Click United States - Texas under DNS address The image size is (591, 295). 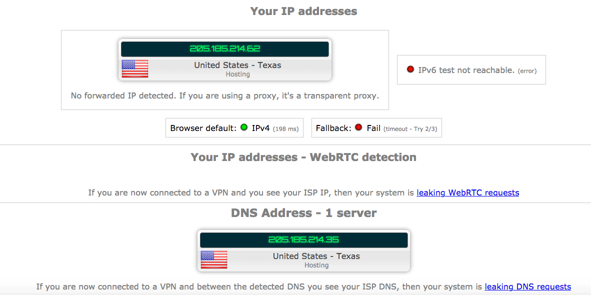tap(316, 256)
